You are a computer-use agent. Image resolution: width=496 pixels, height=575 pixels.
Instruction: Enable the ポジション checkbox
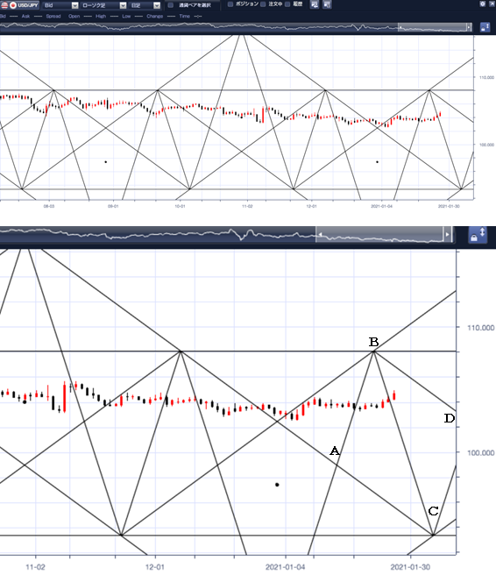tap(230, 4)
